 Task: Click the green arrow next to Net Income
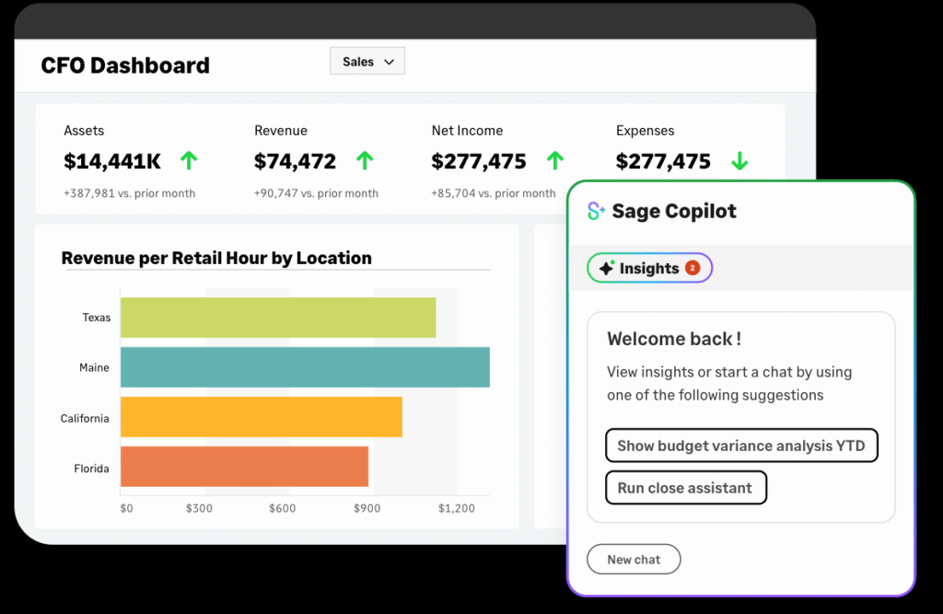click(555, 160)
